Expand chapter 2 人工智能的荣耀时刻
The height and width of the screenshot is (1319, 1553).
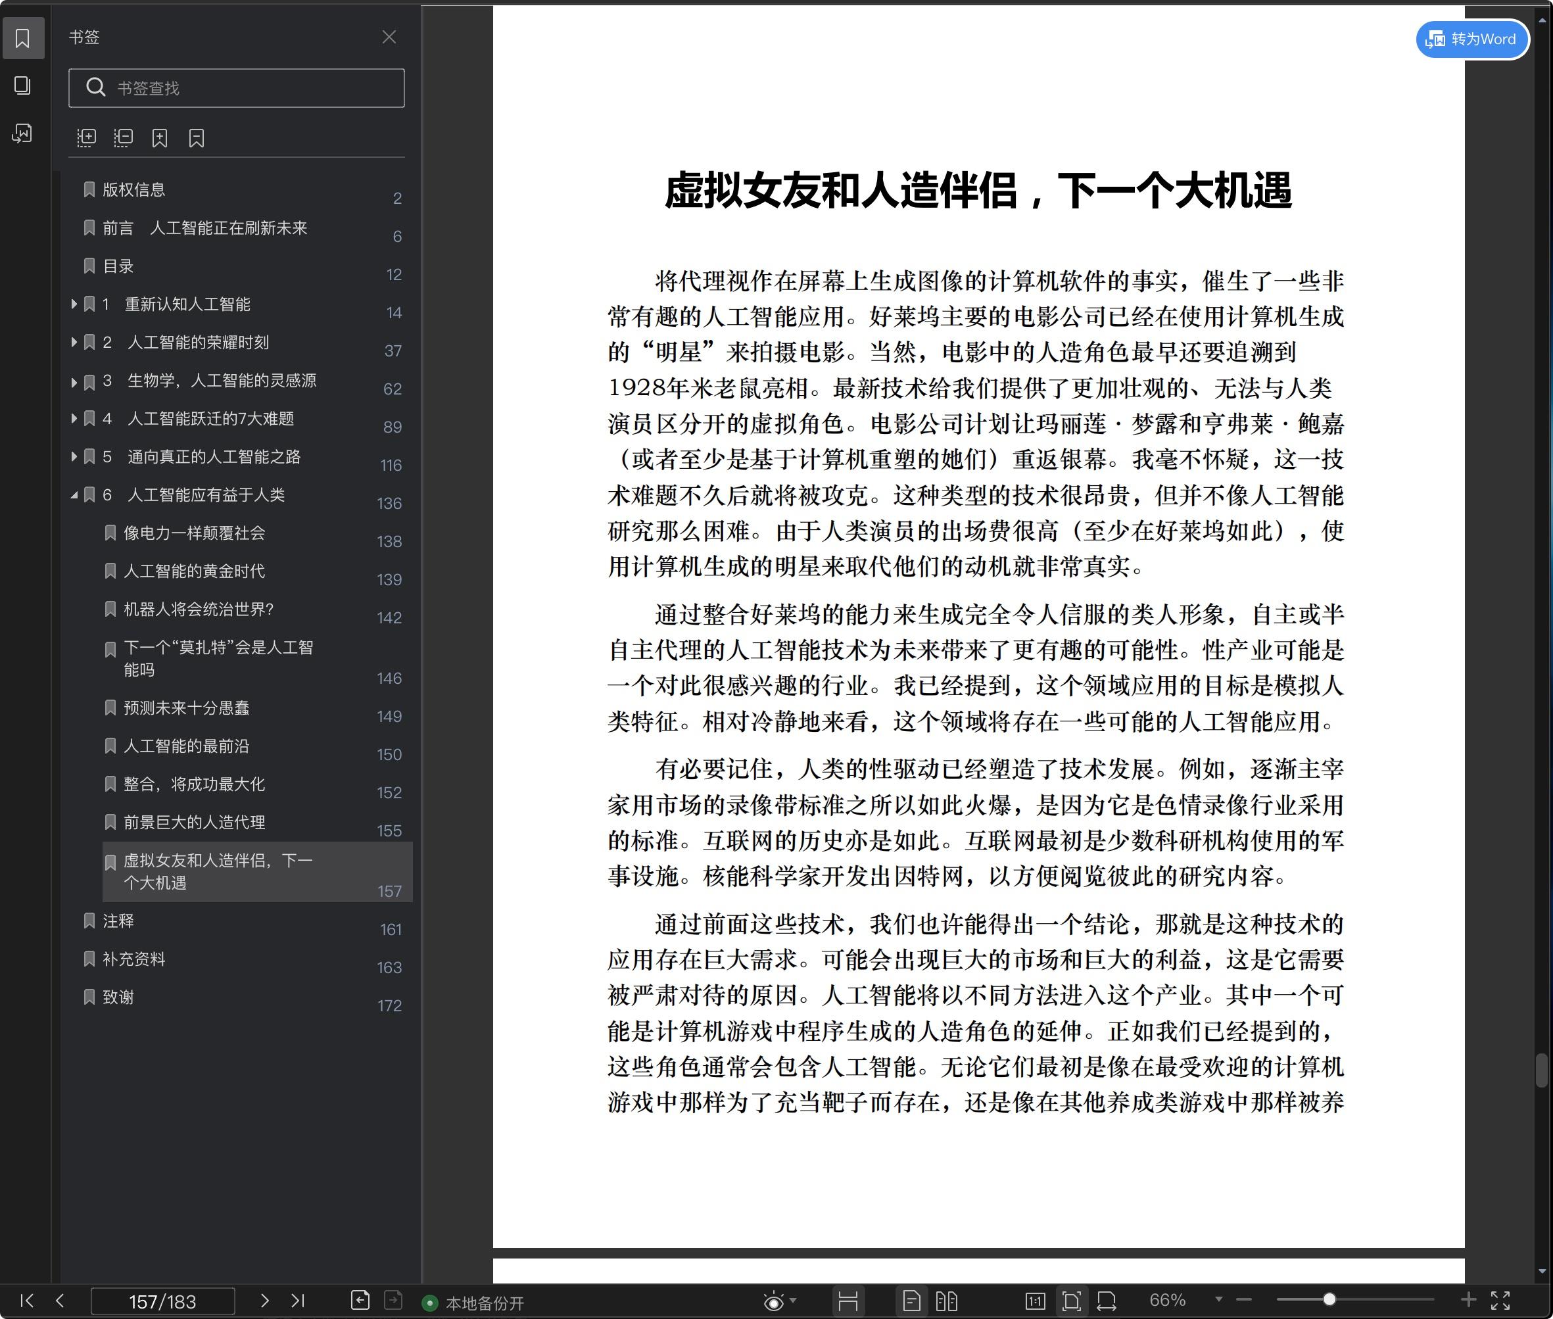74,342
